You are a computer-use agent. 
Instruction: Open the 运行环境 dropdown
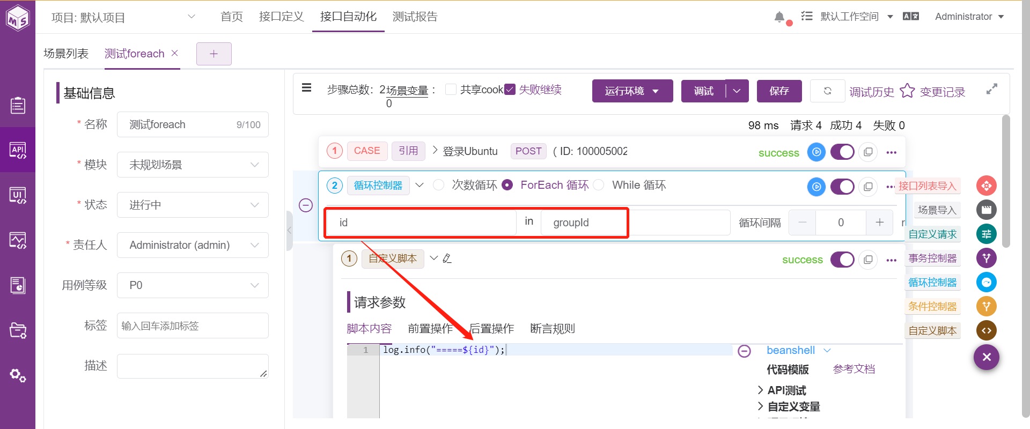[632, 91]
